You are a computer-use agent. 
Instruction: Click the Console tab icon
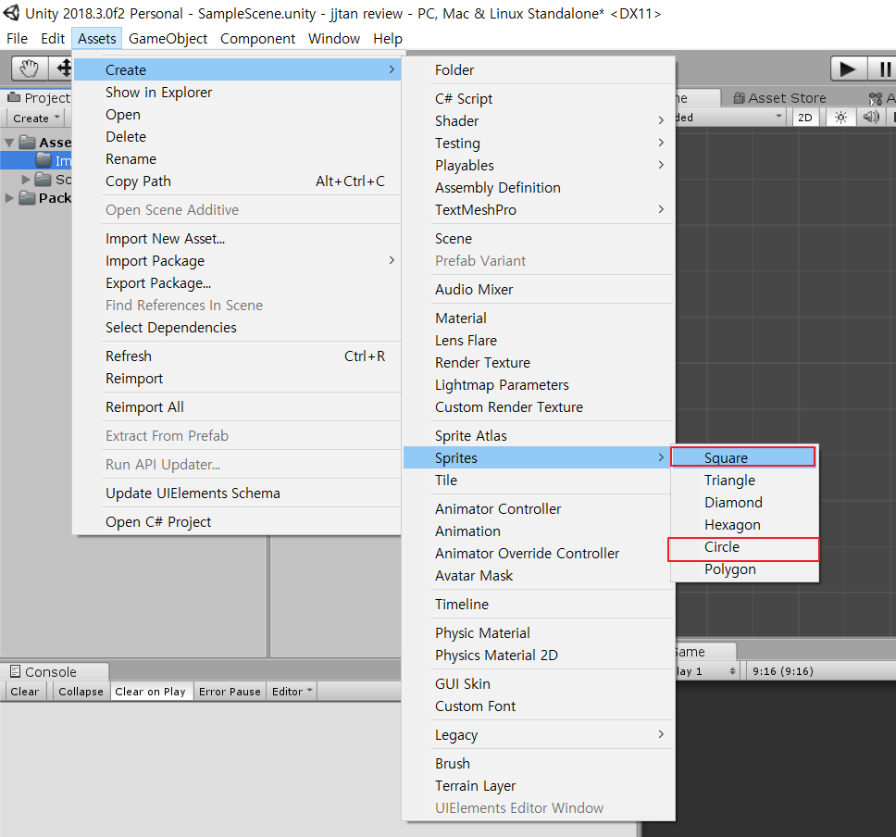coord(16,671)
